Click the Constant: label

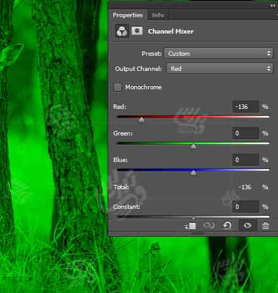pyautogui.click(x=127, y=207)
